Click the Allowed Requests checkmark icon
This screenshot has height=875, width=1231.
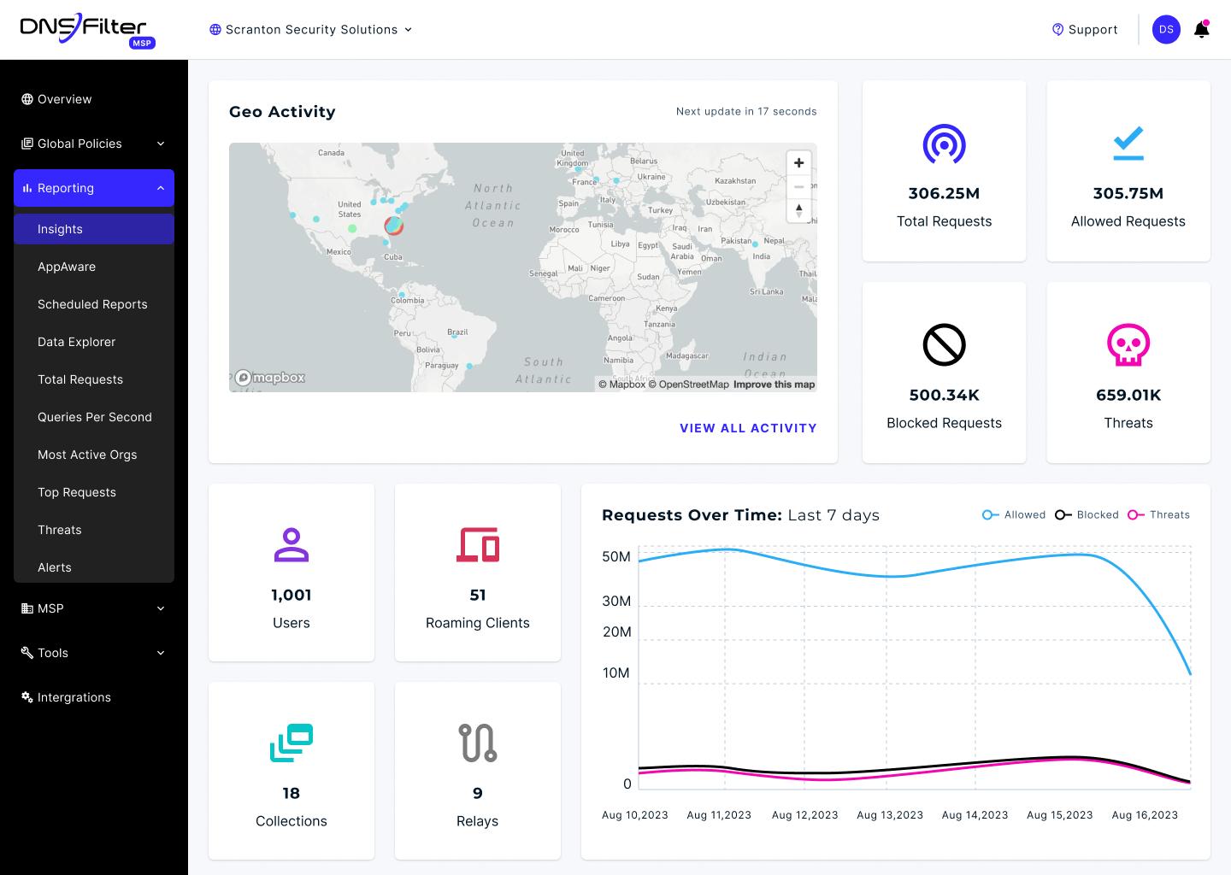[1128, 143]
